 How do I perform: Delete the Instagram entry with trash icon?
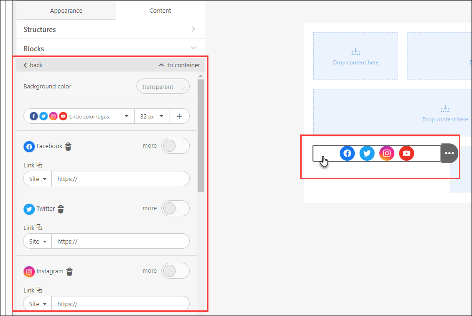(70, 271)
